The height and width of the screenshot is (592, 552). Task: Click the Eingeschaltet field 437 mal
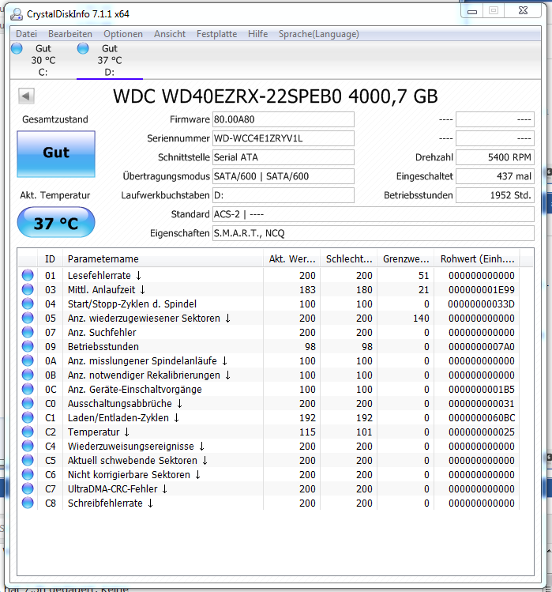495,176
